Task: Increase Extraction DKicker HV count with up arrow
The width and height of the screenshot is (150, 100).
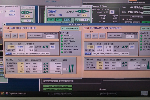Action: (123, 47)
